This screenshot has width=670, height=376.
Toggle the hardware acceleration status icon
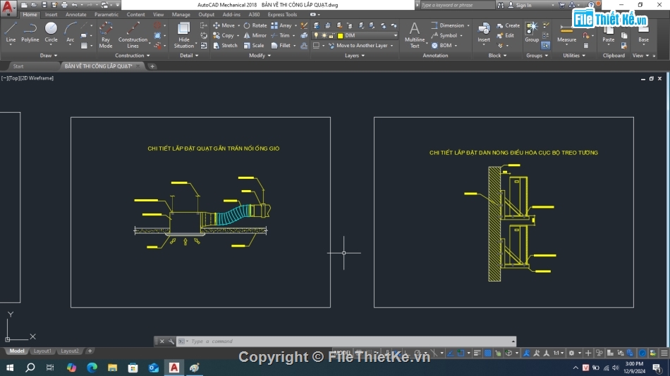pyautogui.click(x=642, y=353)
